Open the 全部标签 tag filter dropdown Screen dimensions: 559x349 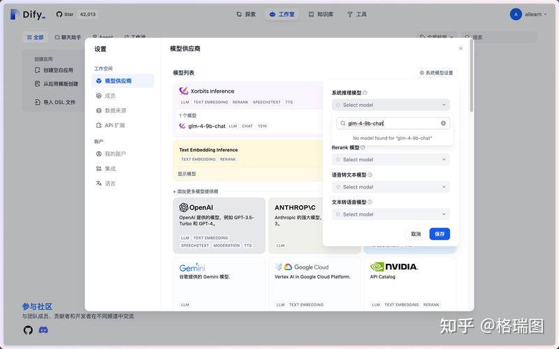(x=437, y=37)
